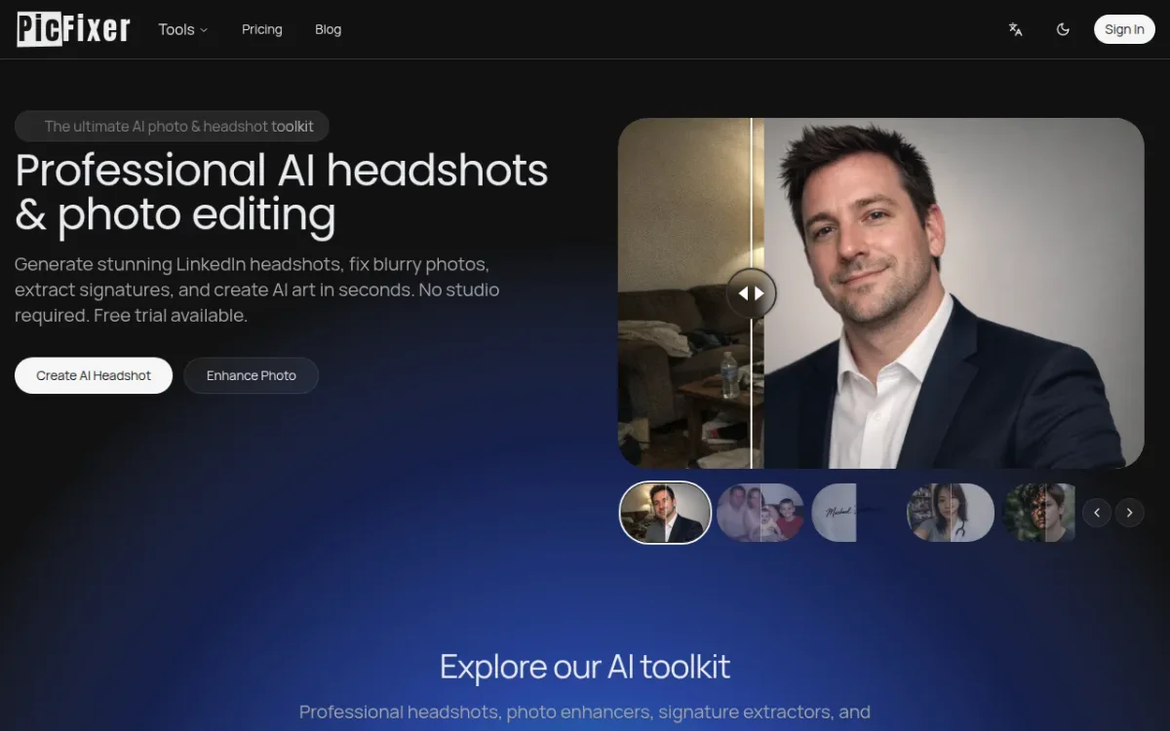Click the before/after comparison slider handle
Viewport: 1170px width, 731px height.
(x=751, y=292)
